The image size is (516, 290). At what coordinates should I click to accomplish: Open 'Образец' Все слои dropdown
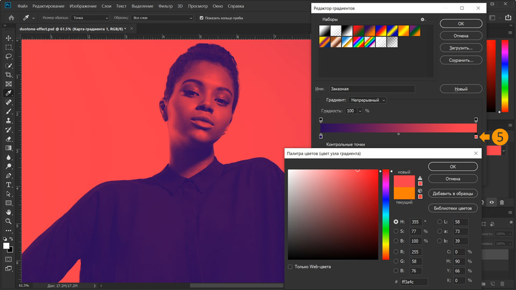point(162,18)
